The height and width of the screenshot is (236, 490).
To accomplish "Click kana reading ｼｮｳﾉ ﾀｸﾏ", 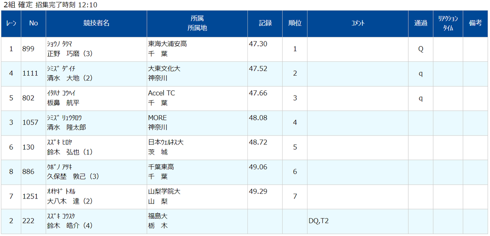I will click(60, 44).
